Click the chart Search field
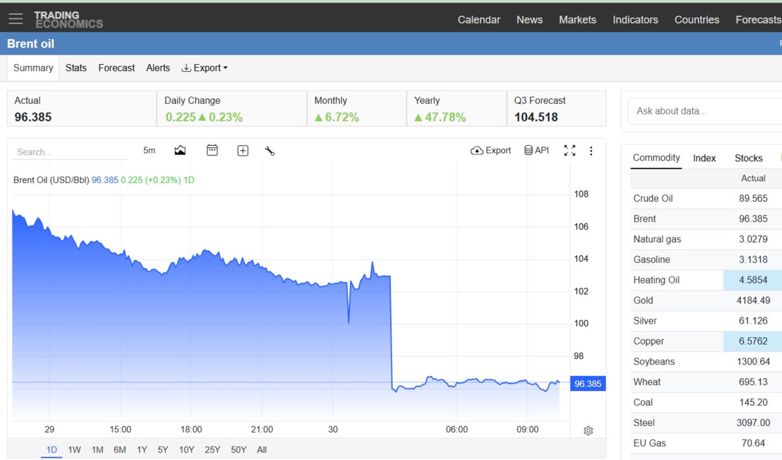 pos(70,152)
